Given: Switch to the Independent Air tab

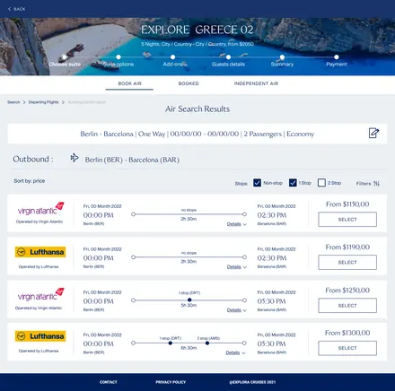Looking at the screenshot, I should point(256,83).
